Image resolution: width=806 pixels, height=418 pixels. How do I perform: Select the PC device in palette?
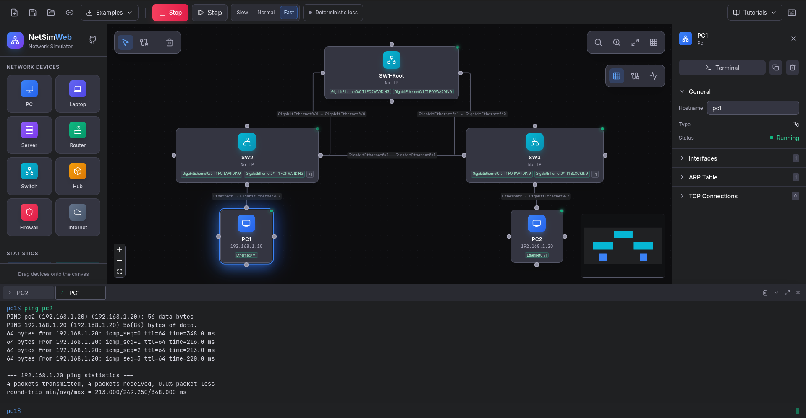click(x=29, y=94)
